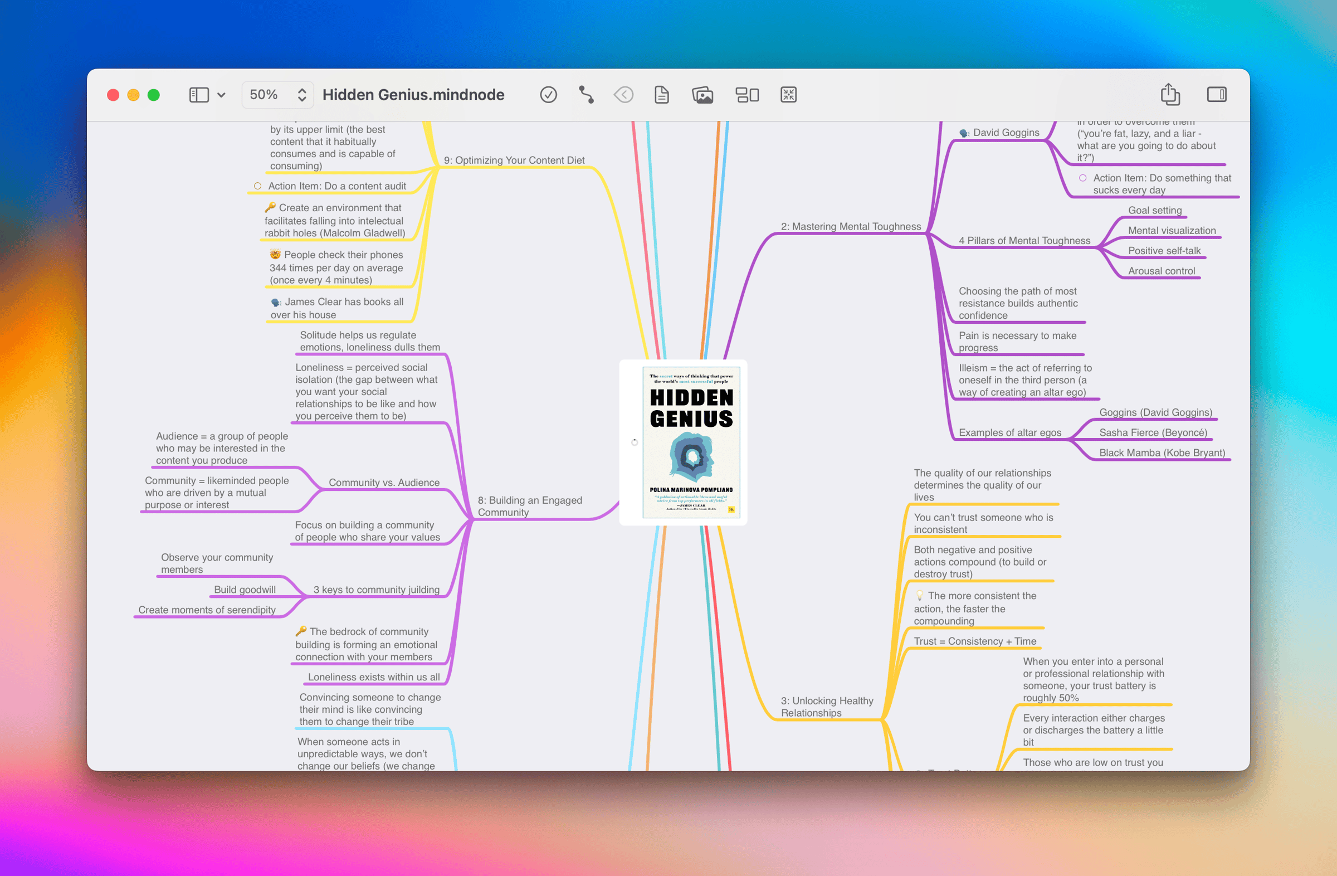Select Trust = Consistency + Time node
The width and height of the screenshot is (1337, 876).
tap(975, 641)
